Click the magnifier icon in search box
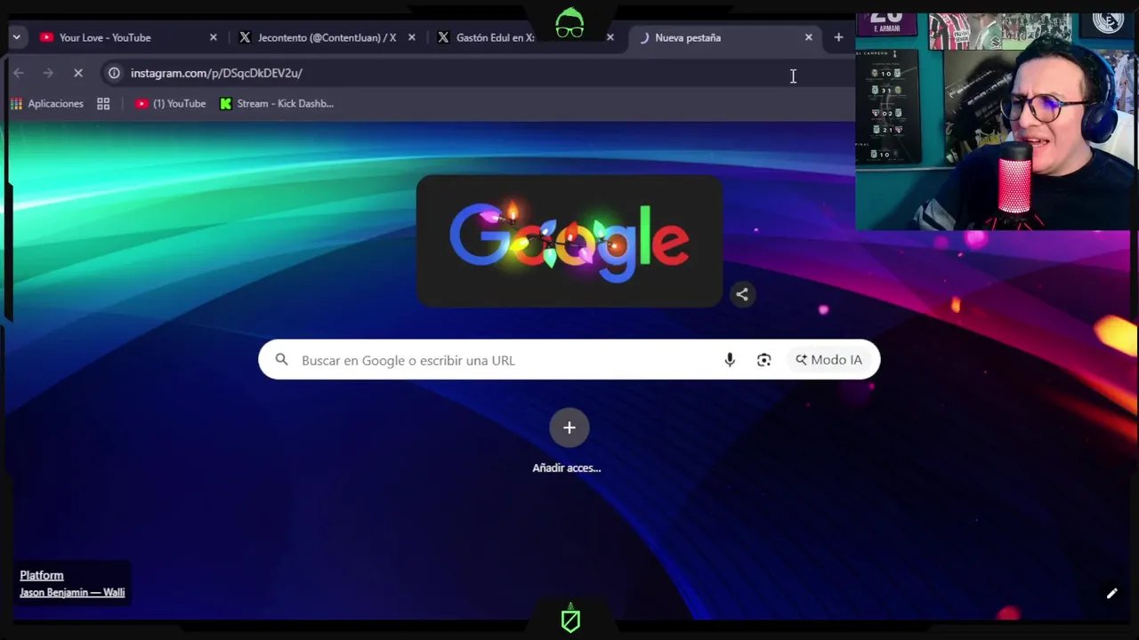 point(281,359)
